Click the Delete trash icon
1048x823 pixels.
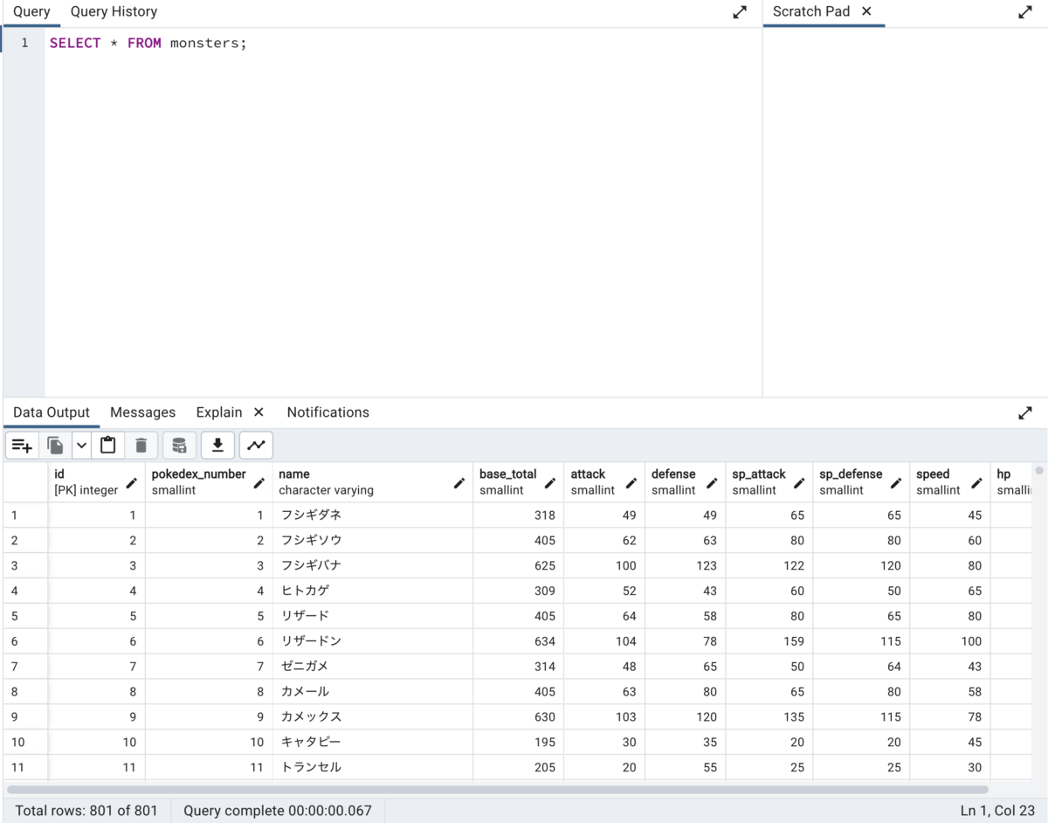[141, 446]
